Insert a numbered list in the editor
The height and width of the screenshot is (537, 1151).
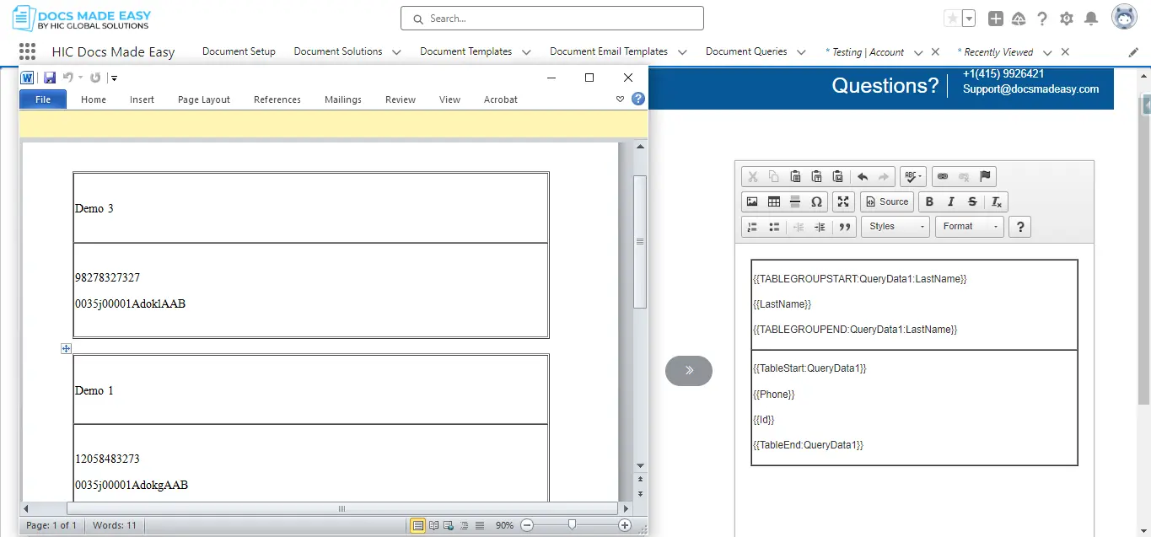point(752,227)
